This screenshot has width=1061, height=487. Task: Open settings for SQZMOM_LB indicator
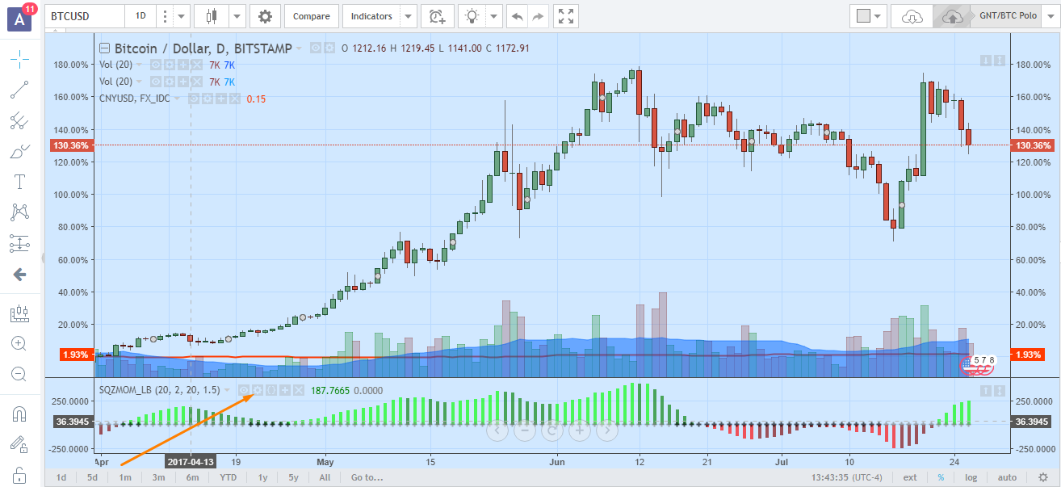tap(258, 390)
